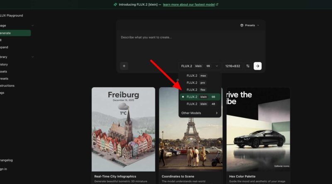Screen dimensions: 332x184
Task: Open the Hex Color Palette car thumbnail
Action: click(258, 129)
